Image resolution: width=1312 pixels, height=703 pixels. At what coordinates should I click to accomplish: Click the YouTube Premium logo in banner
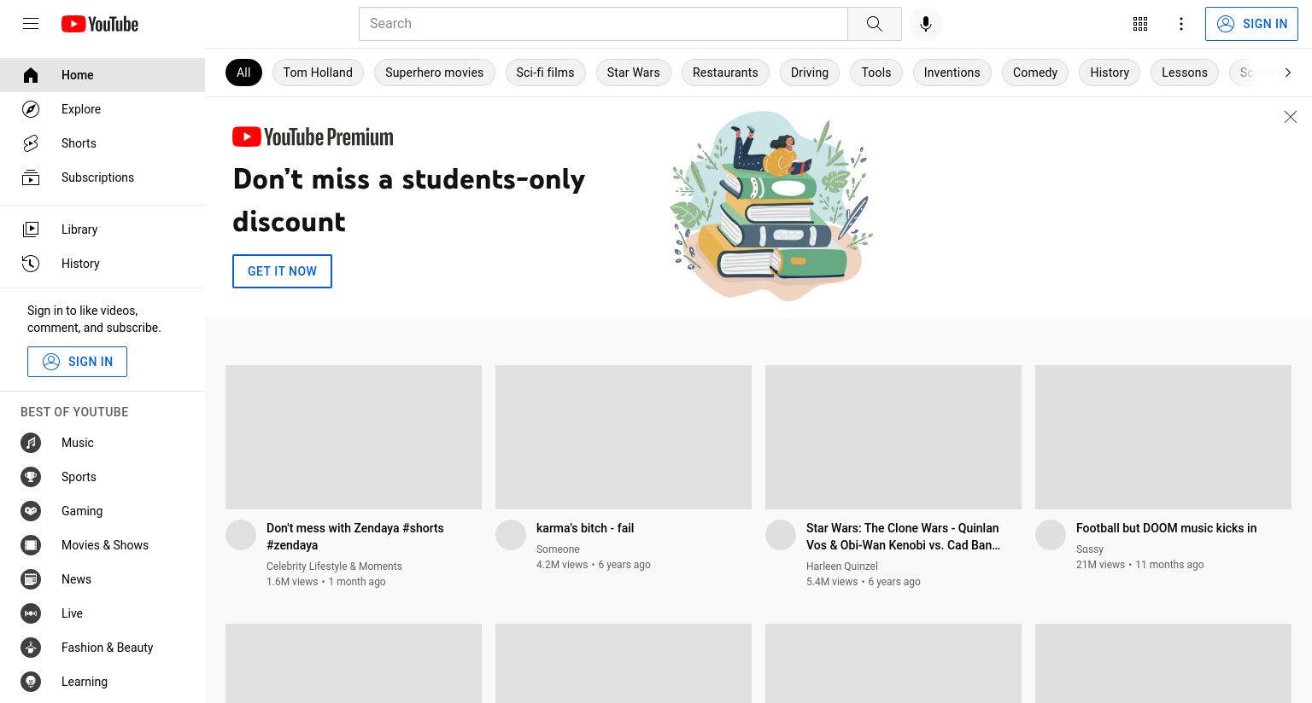pyautogui.click(x=313, y=137)
